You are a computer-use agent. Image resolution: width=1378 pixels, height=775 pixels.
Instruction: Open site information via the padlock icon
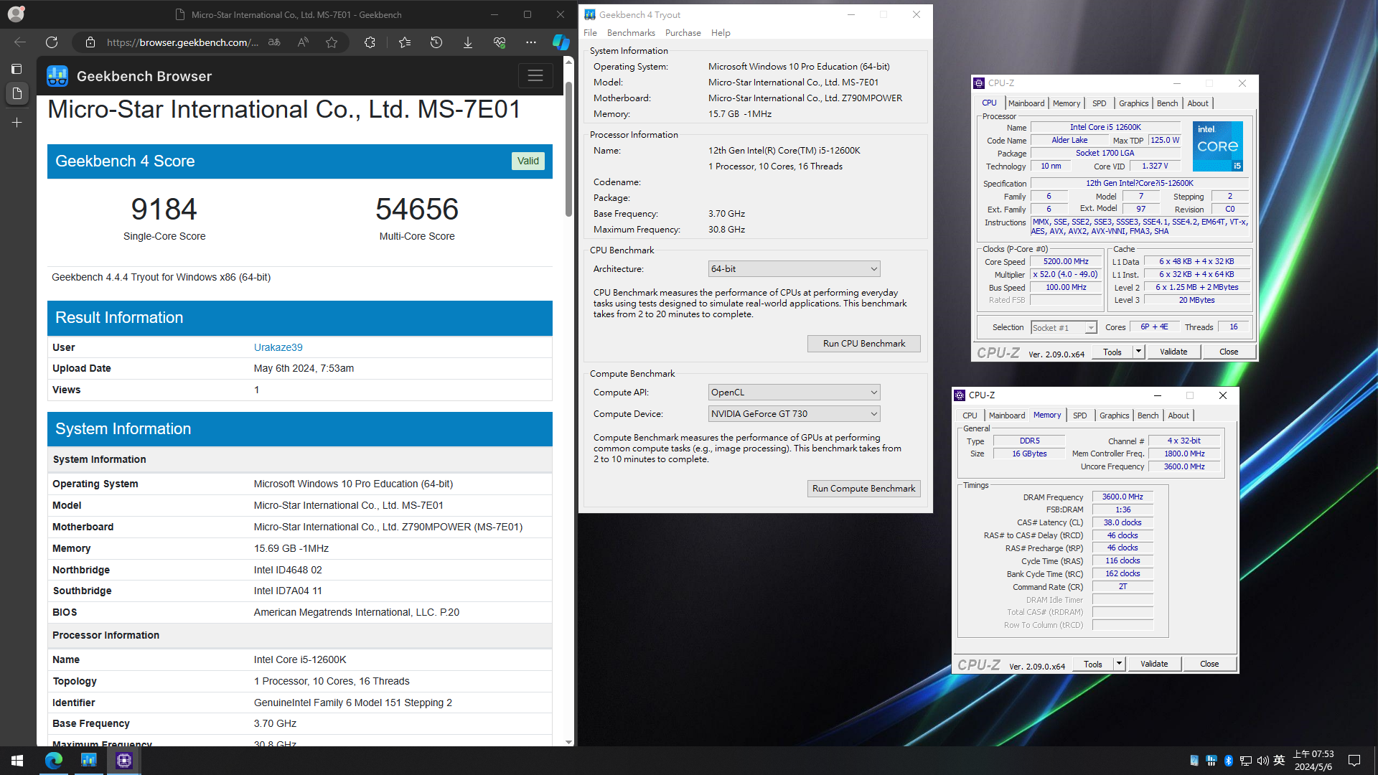point(90,42)
